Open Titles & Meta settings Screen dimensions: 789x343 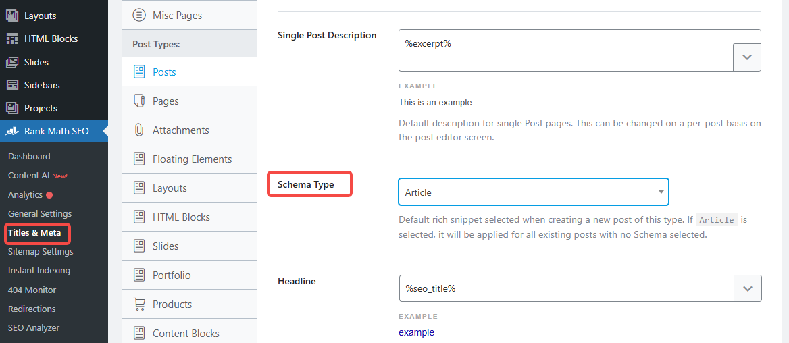34,232
